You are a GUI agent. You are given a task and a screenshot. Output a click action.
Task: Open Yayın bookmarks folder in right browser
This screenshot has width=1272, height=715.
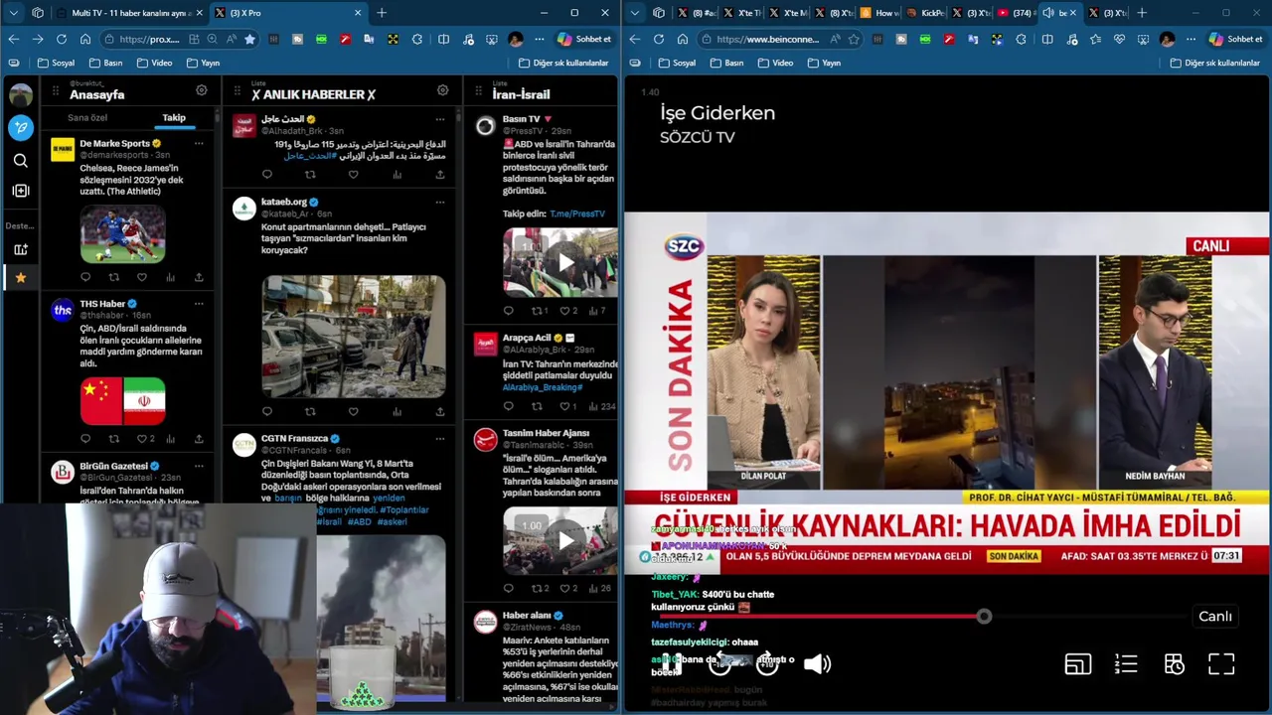coord(824,63)
